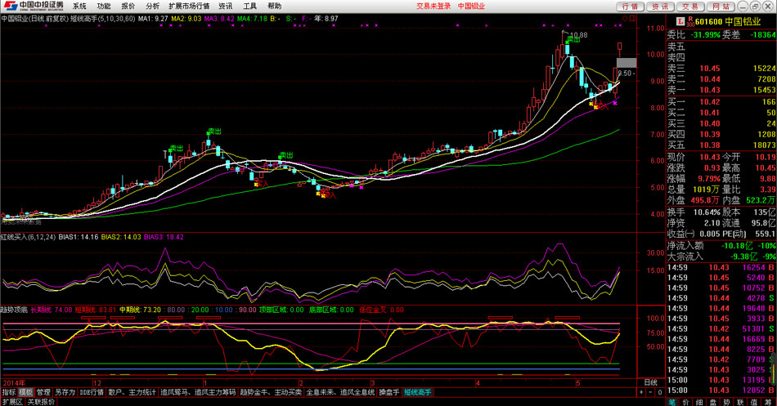
Task: Open the 工具 menu
Action: tap(249, 6)
